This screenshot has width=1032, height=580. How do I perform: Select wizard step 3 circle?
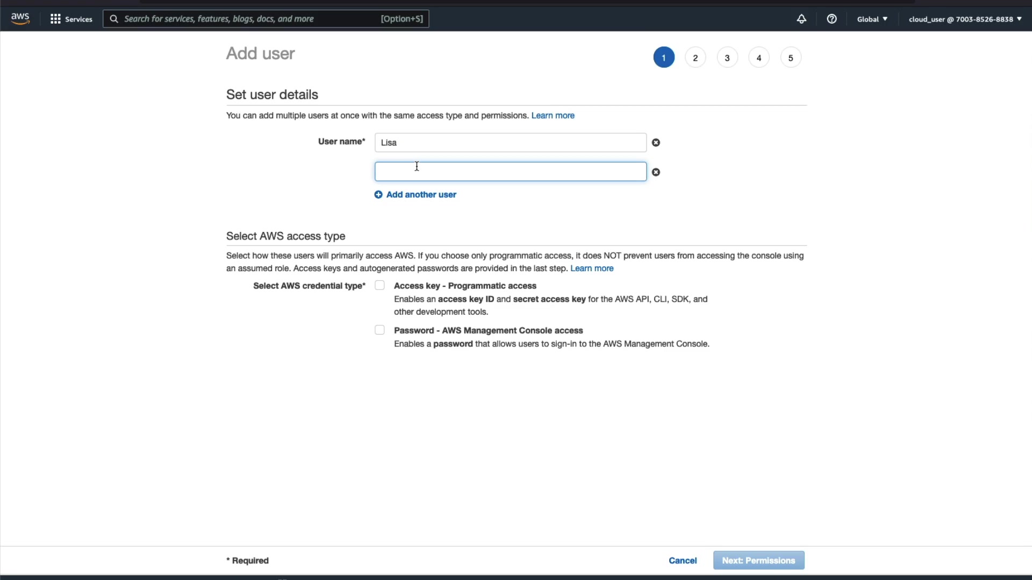coord(727,58)
